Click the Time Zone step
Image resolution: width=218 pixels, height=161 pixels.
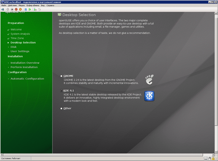17,38
